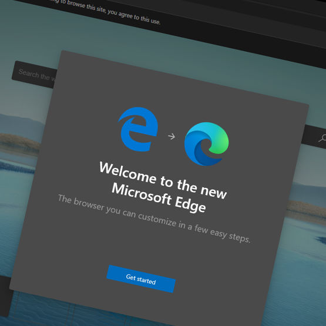Click the legacy Edge 'e' logo
The image size is (326, 326).
coord(138,129)
